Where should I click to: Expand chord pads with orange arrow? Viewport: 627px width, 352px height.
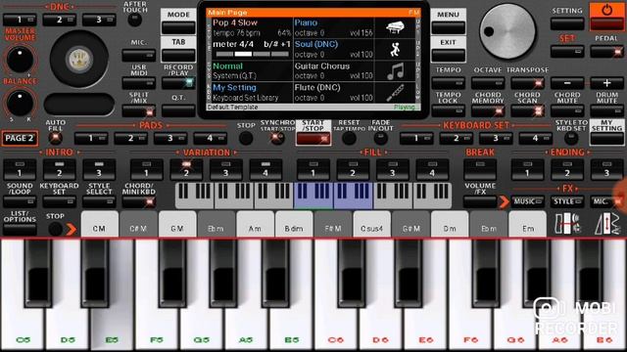coord(72,229)
